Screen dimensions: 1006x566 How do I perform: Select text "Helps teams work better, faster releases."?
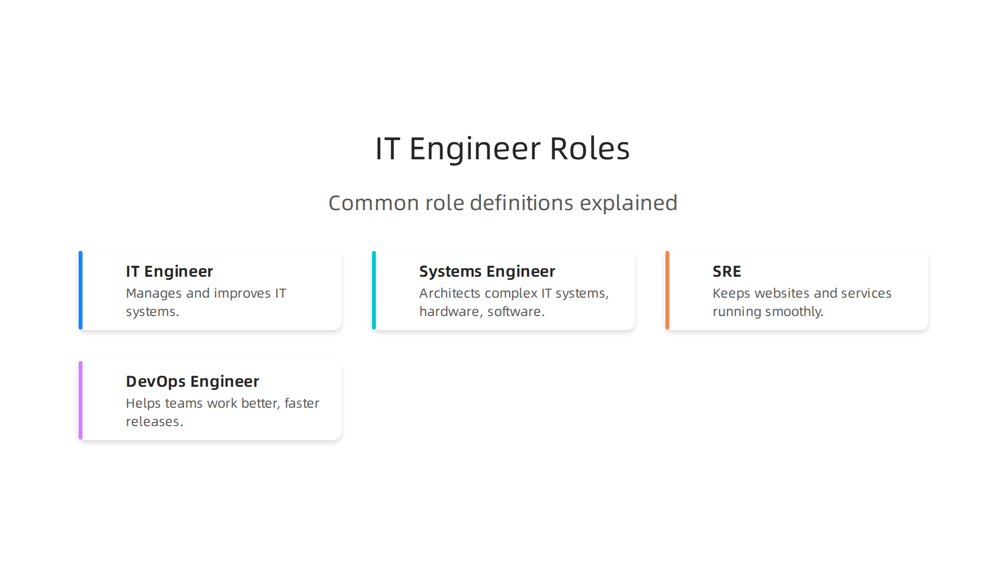click(222, 412)
